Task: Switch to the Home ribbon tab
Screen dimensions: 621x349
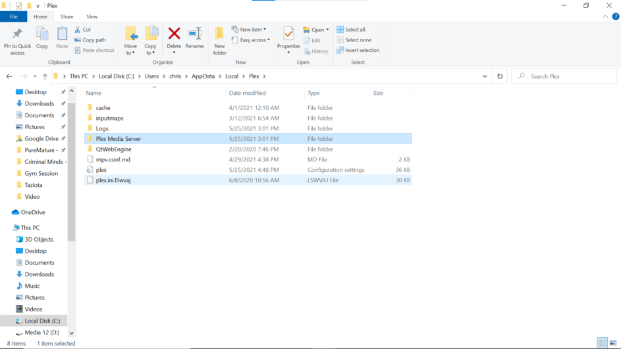Action: point(40,16)
